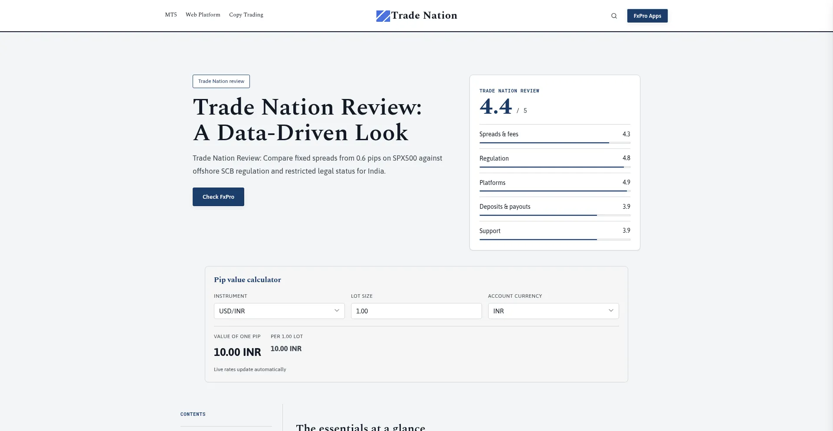Click the Platforms rating bar

coord(555,191)
